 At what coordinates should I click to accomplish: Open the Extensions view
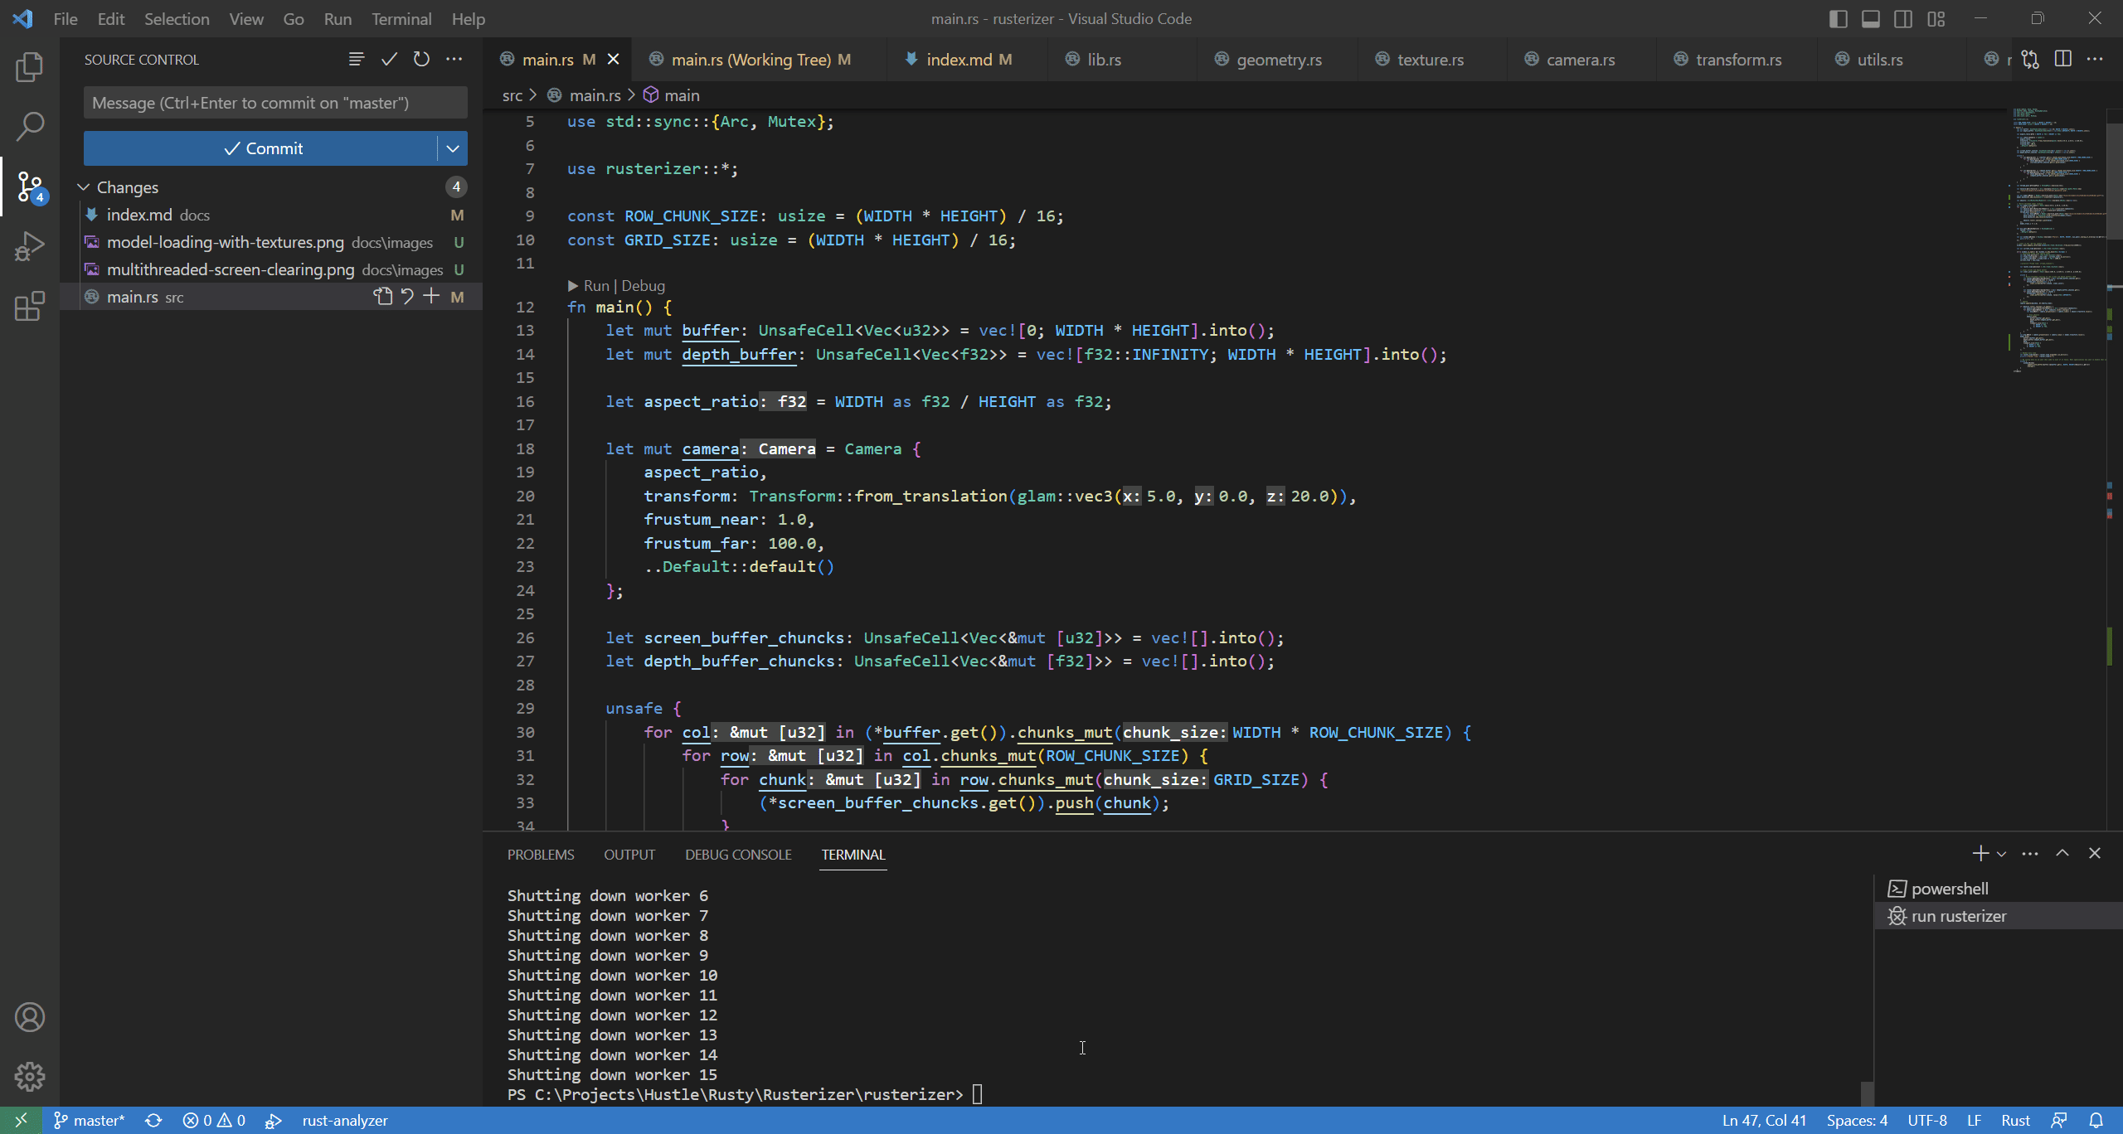(x=30, y=306)
